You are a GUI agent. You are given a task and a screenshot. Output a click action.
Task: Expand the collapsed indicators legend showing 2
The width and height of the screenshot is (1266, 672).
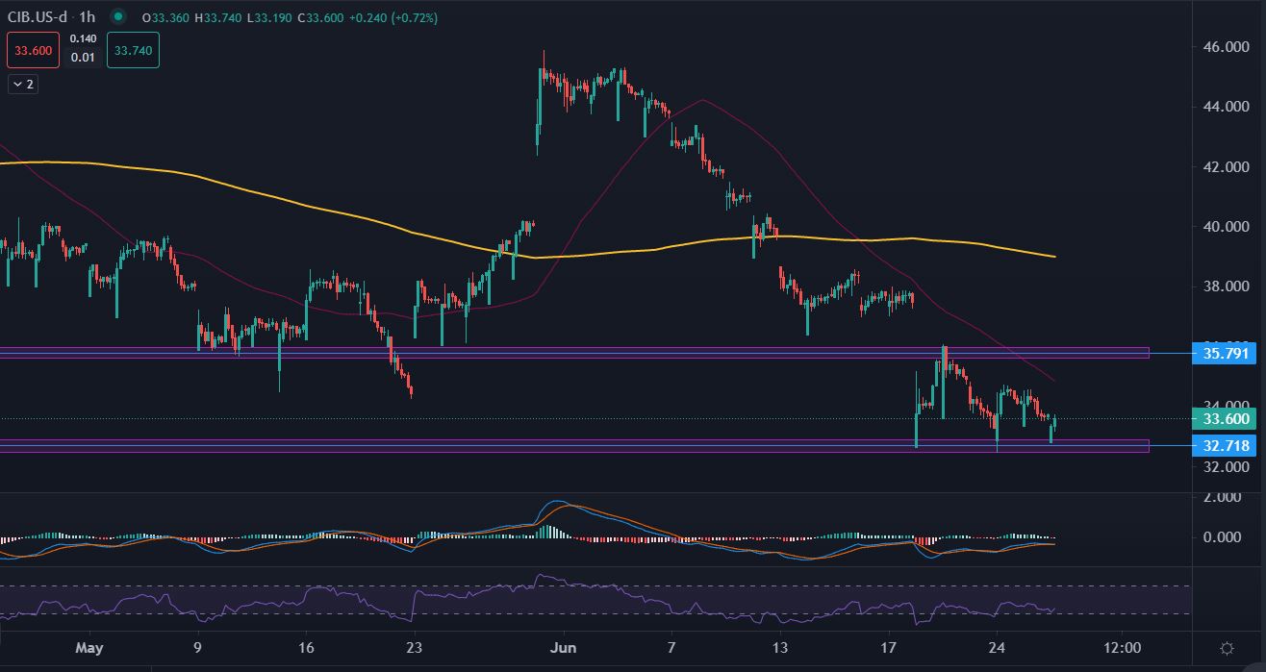tap(23, 85)
